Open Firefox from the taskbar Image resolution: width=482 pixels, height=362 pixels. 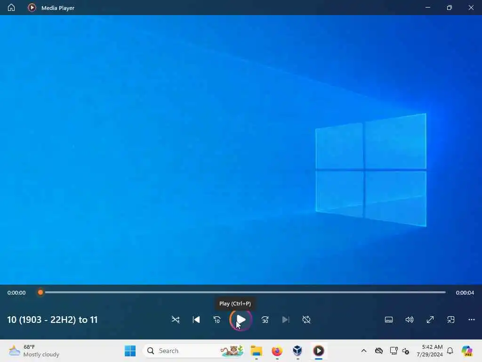(x=277, y=351)
